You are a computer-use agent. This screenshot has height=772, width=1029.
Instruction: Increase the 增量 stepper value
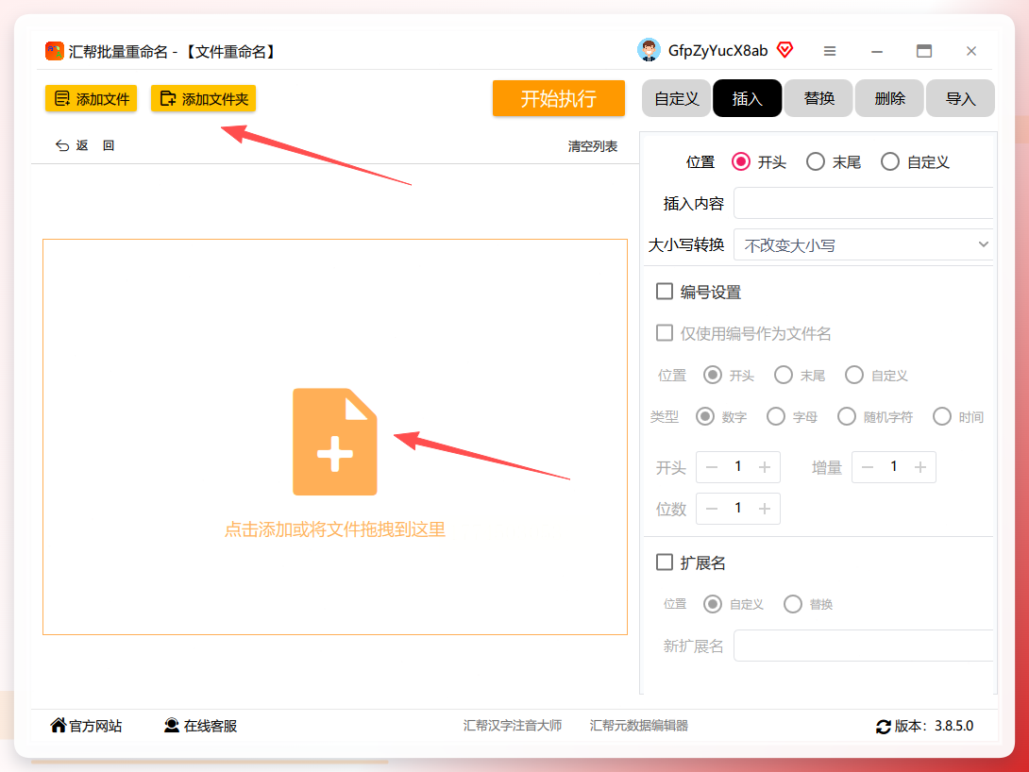point(920,467)
